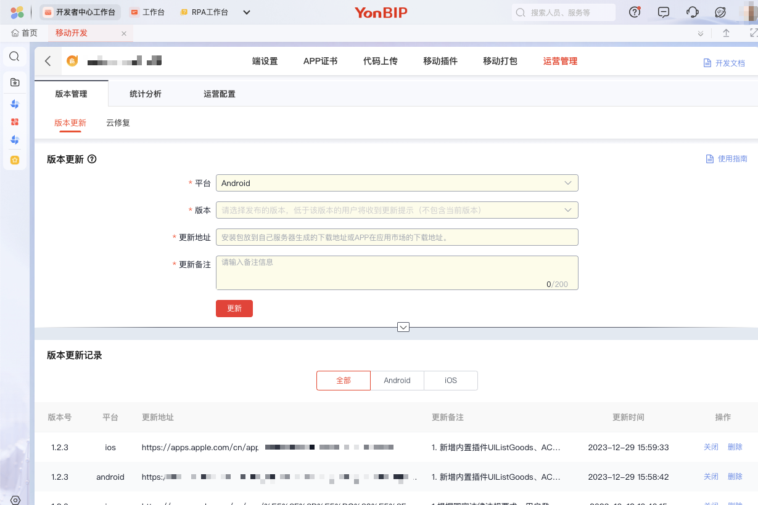The width and height of the screenshot is (758, 505).
Task: Open the 使用指南 link
Action: (x=727, y=159)
